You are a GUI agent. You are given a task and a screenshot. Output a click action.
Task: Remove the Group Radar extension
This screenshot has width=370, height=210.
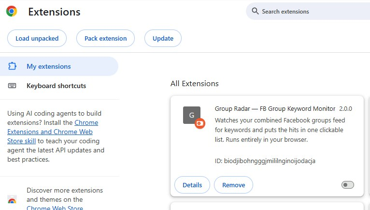(x=233, y=185)
